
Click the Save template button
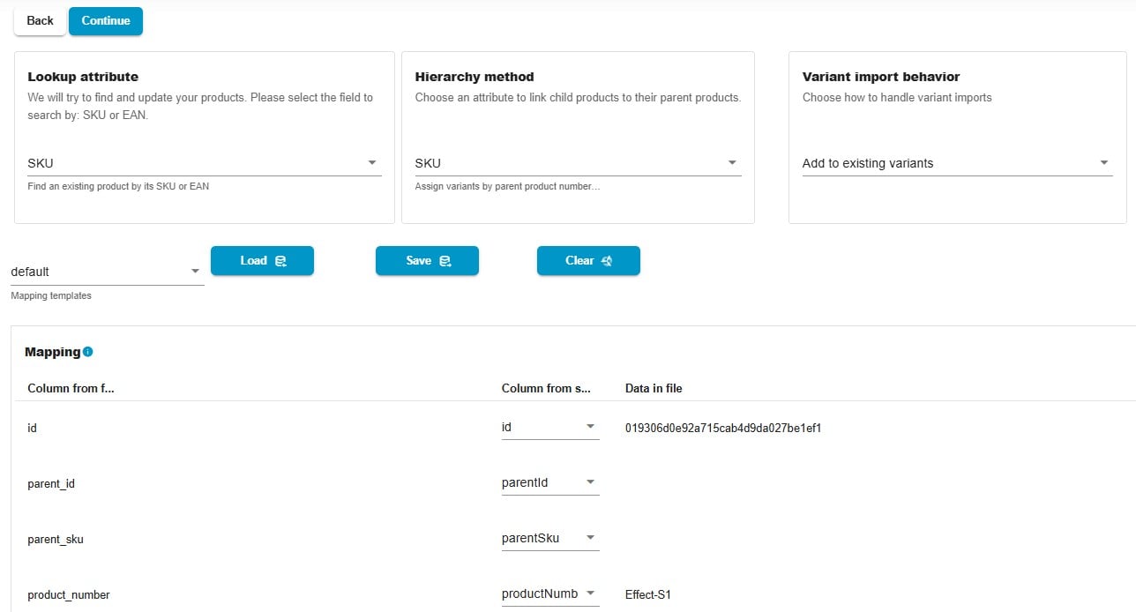427,261
